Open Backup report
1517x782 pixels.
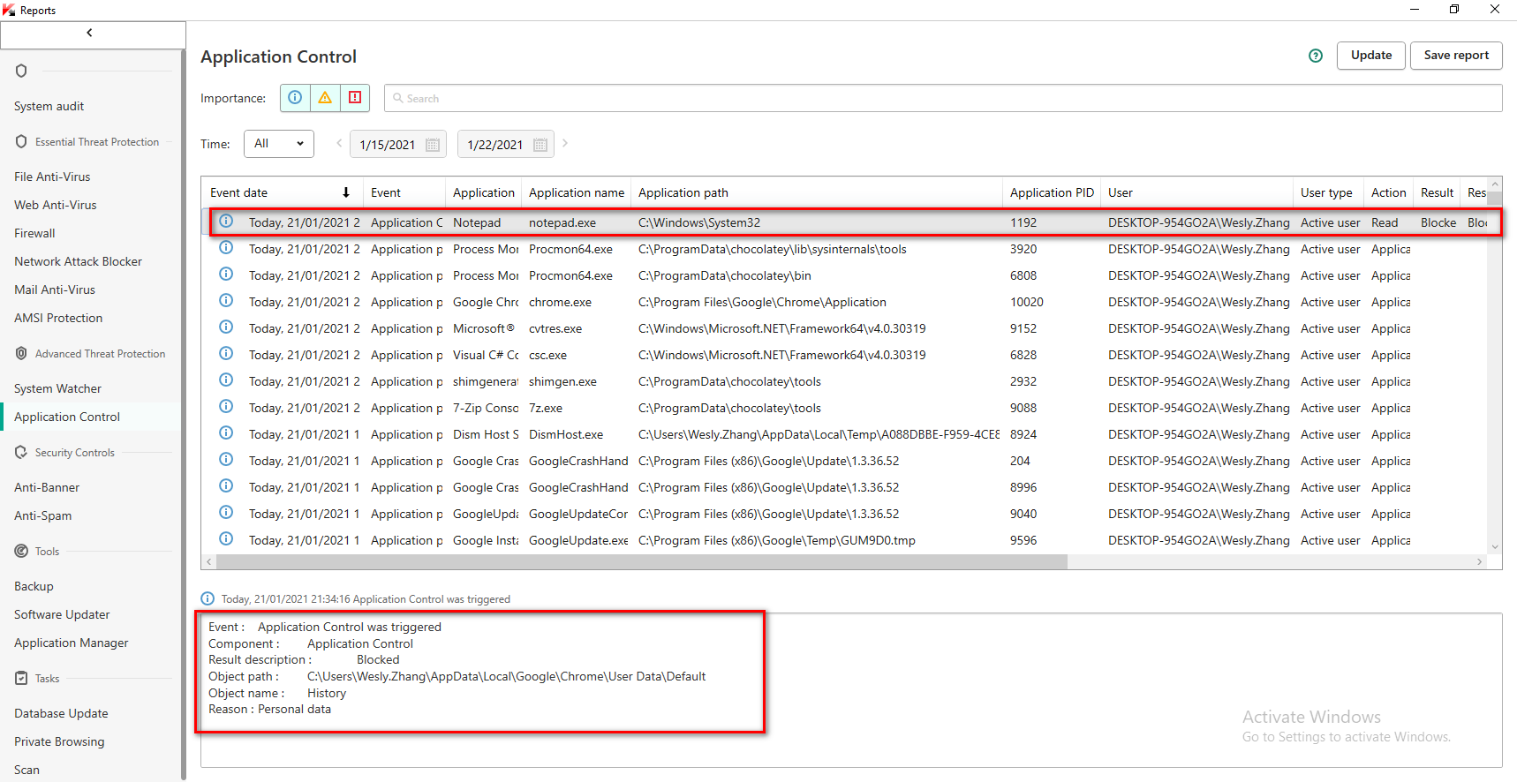(34, 586)
